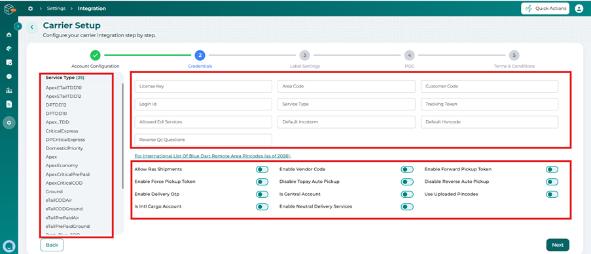Open the highlighted settings gear in sidebar
This screenshot has width=591, height=254.
(9, 123)
